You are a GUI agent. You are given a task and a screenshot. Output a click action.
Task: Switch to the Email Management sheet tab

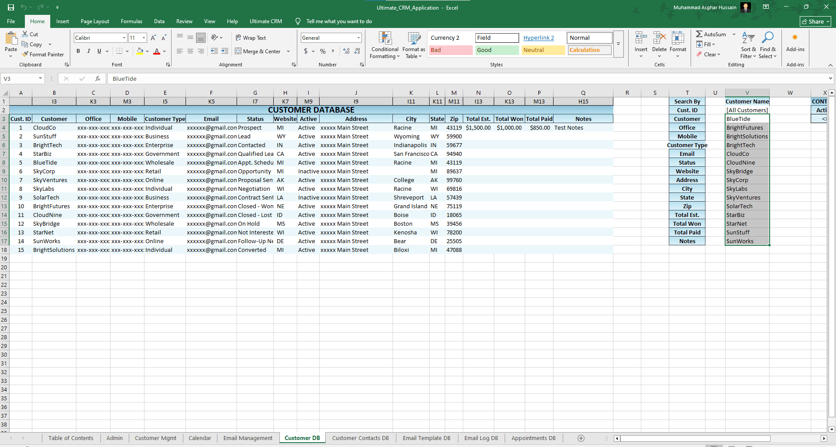248,438
